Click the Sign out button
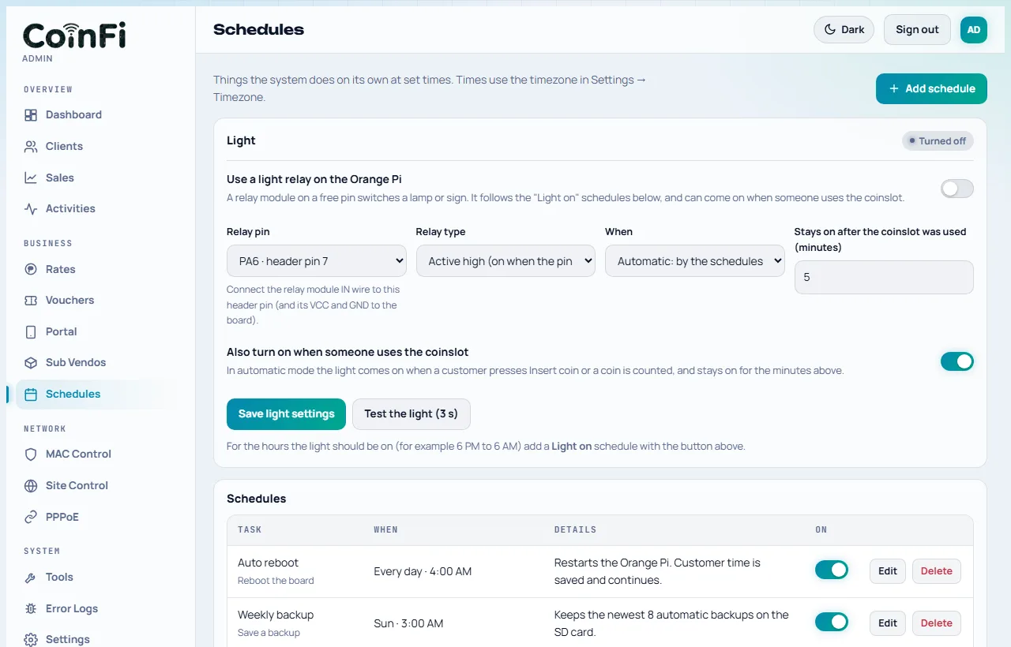1011x647 pixels. tap(917, 30)
